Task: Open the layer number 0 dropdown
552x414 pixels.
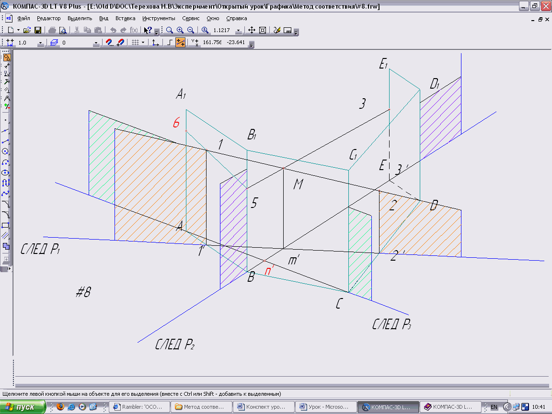Action: [x=96, y=43]
